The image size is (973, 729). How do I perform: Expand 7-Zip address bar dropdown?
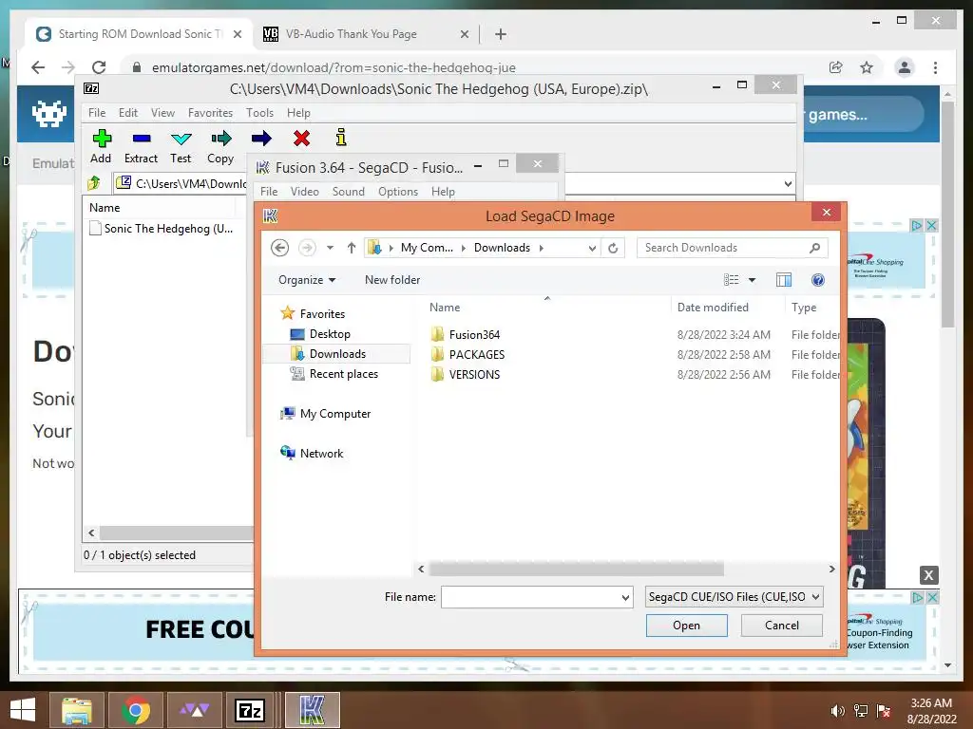click(x=788, y=183)
